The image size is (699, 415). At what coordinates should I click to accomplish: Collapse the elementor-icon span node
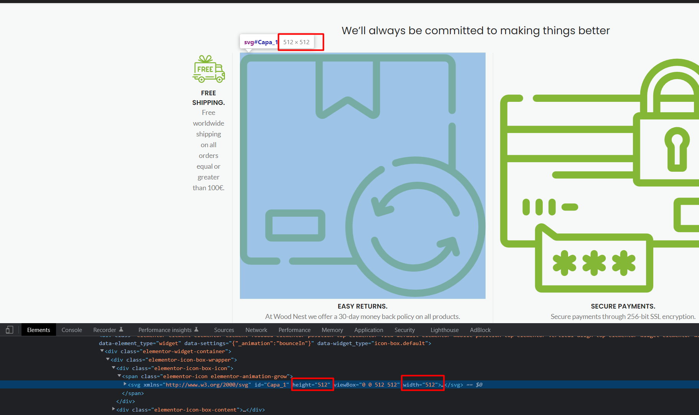pos(119,376)
